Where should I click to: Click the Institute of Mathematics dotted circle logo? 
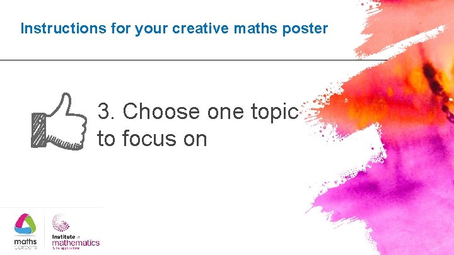tap(61, 223)
